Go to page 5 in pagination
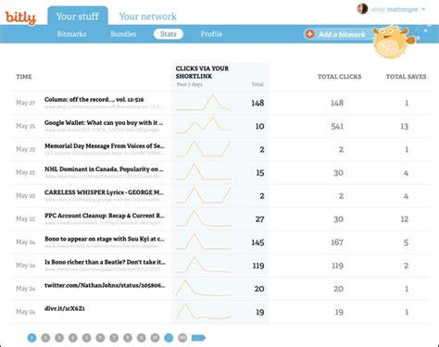This screenshot has width=439, height=347. click(x=86, y=338)
